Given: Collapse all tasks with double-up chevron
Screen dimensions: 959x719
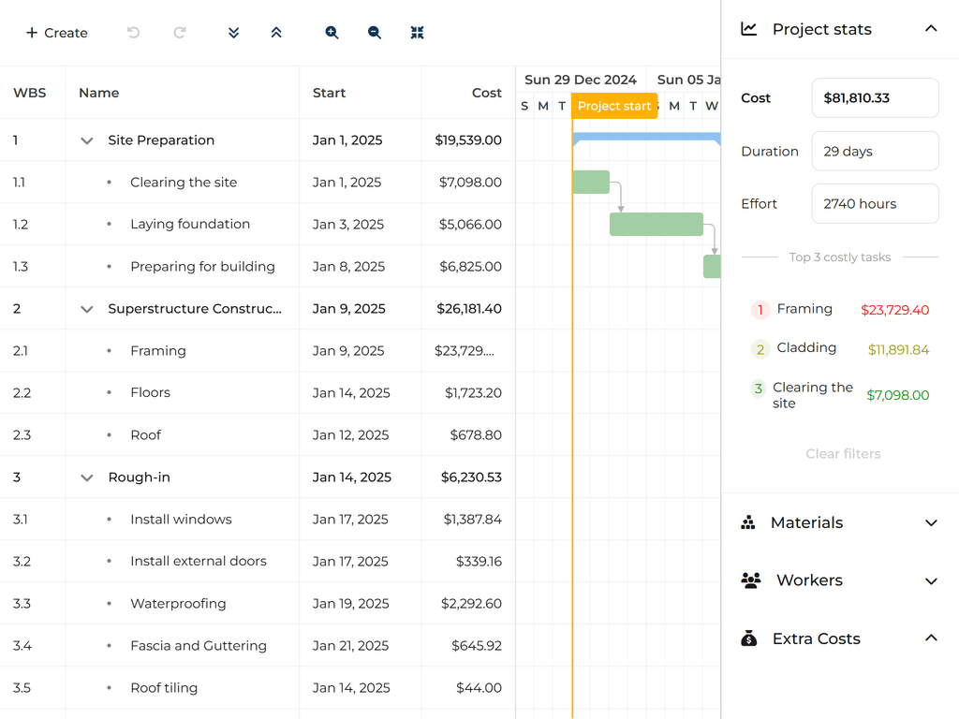Looking at the screenshot, I should (276, 33).
